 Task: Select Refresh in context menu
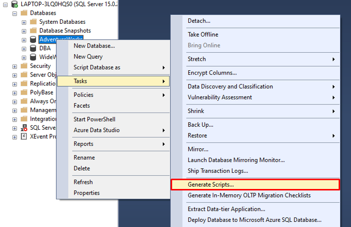click(x=113, y=182)
